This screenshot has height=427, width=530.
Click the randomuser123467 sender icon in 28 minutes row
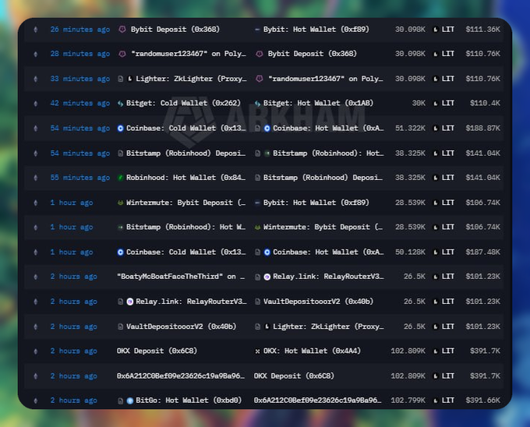pyautogui.click(x=122, y=54)
